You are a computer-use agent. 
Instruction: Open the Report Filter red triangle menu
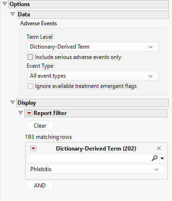[x=29, y=113]
